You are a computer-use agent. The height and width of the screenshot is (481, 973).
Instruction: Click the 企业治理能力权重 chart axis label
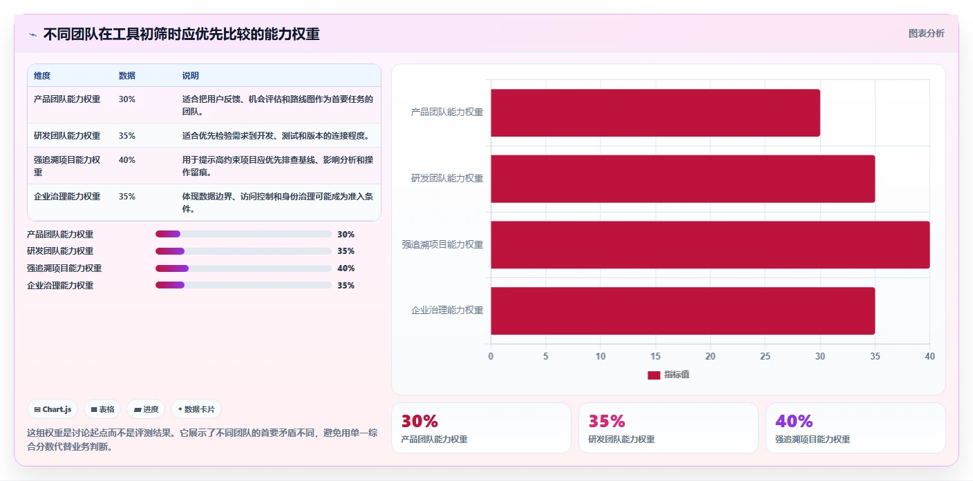[447, 311]
